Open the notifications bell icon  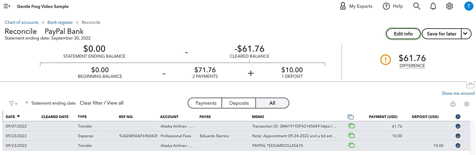click(x=433, y=6)
